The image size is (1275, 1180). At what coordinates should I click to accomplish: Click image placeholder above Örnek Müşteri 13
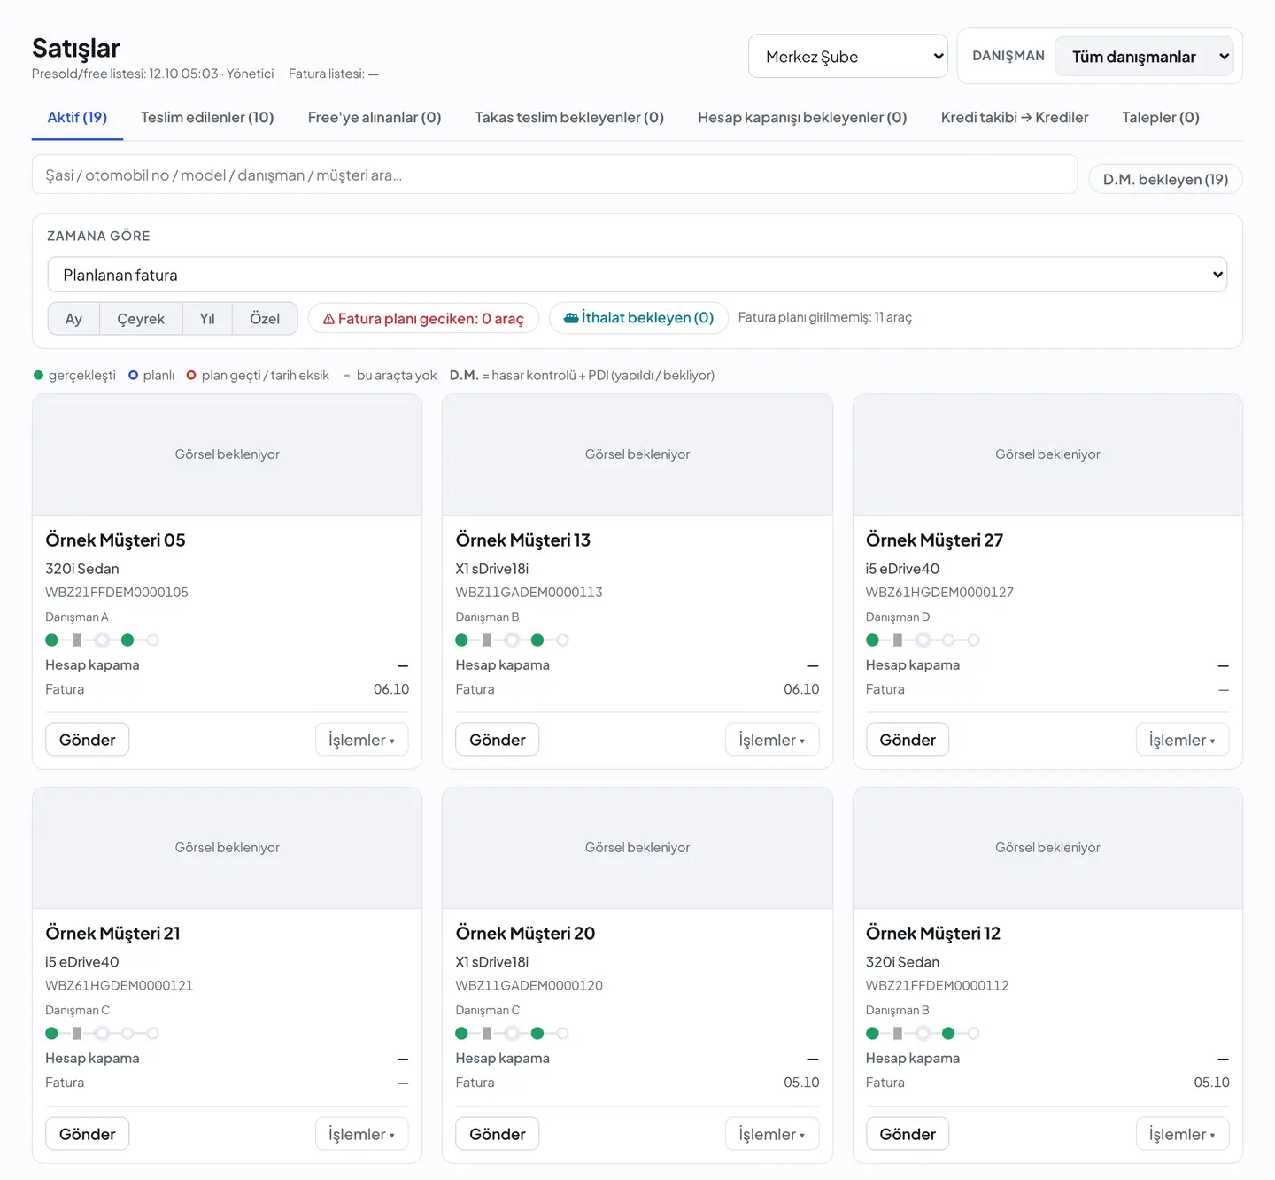[637, 454]
